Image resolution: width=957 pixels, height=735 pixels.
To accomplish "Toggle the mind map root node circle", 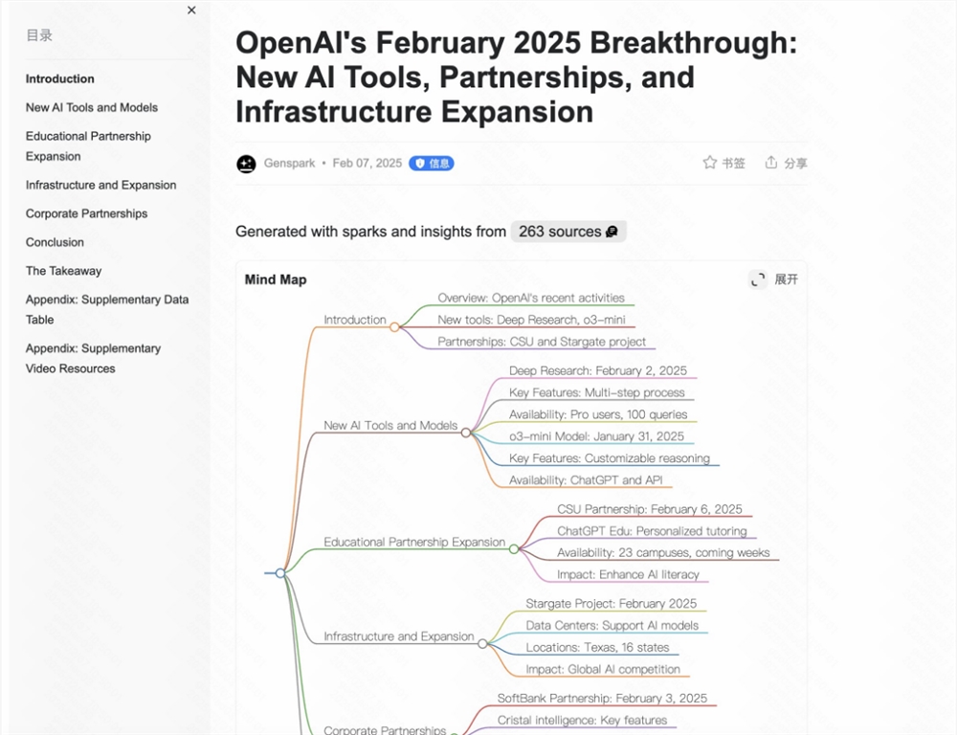I will tap(280, 573).
